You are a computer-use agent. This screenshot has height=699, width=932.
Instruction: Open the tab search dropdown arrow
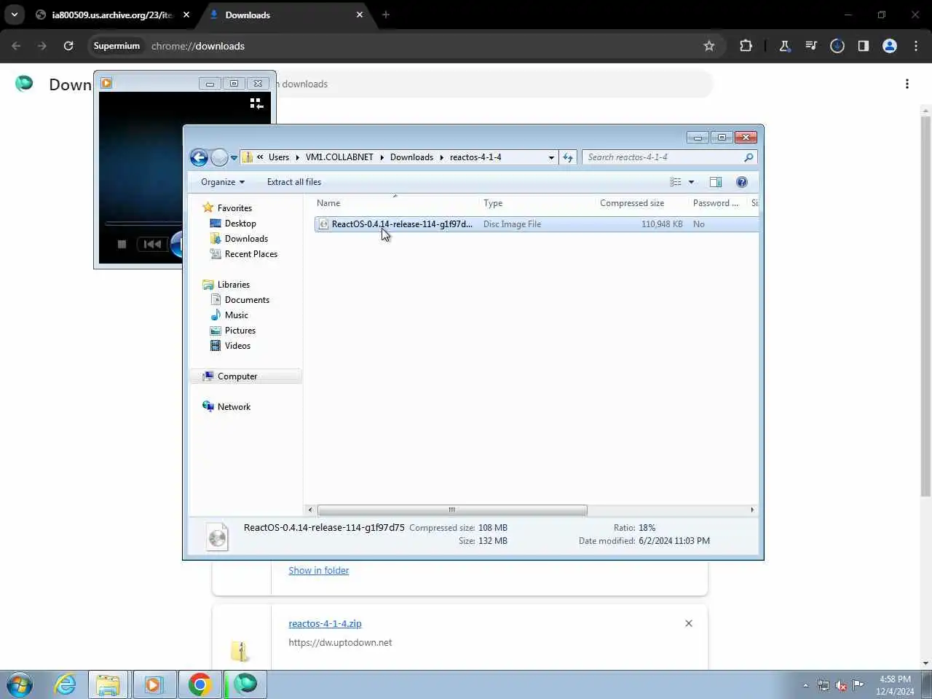[15, 15]
